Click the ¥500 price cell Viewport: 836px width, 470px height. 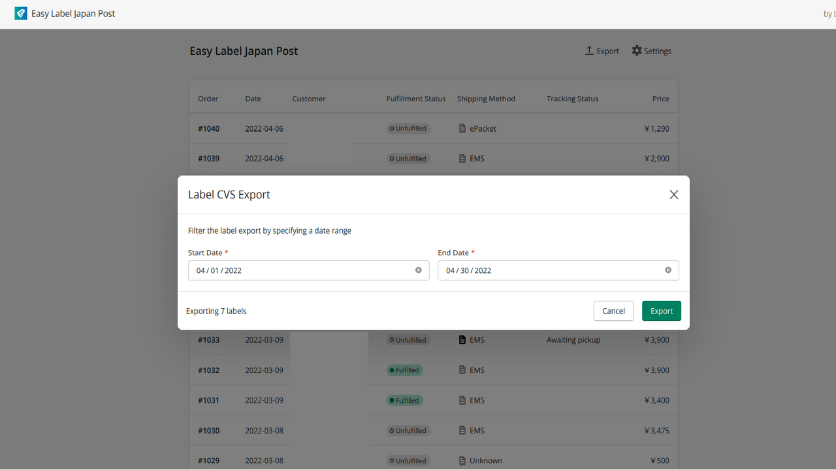coord(660,460)
